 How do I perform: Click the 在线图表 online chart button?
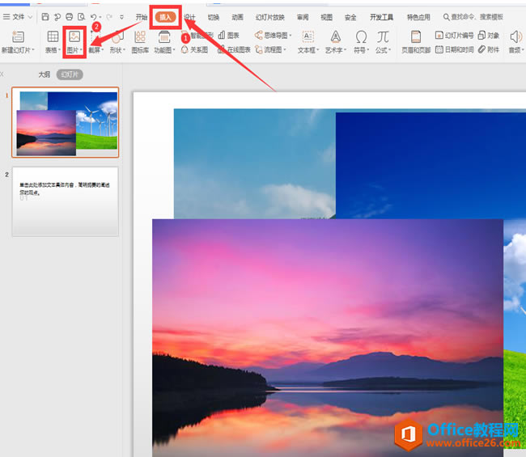(x=234, y=49)
